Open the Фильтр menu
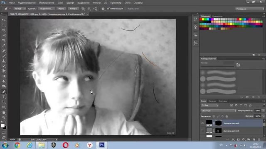Screen dimensions: 266x149 click(97, 3)
